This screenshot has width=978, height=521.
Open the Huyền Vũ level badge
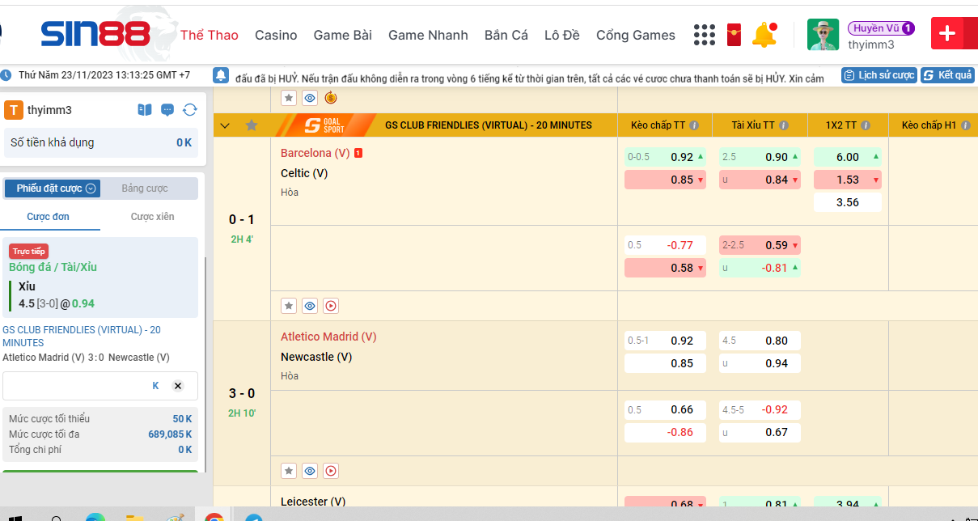(x=881, y=28)
